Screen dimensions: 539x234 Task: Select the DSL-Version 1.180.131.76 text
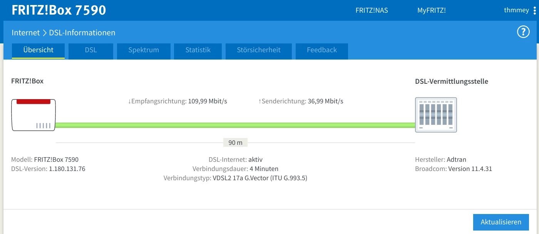click(x=48, y=169)
